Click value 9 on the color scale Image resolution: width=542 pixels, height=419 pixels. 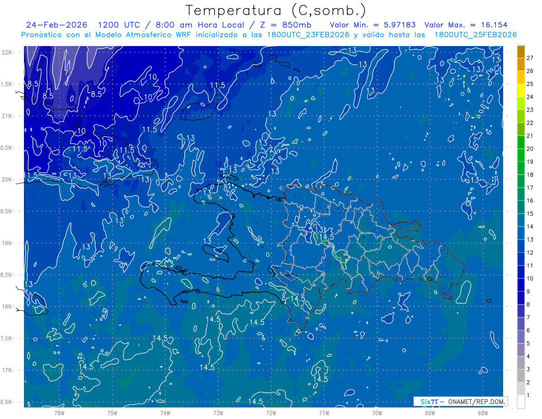pyautogui.click(x=529, y=292)
